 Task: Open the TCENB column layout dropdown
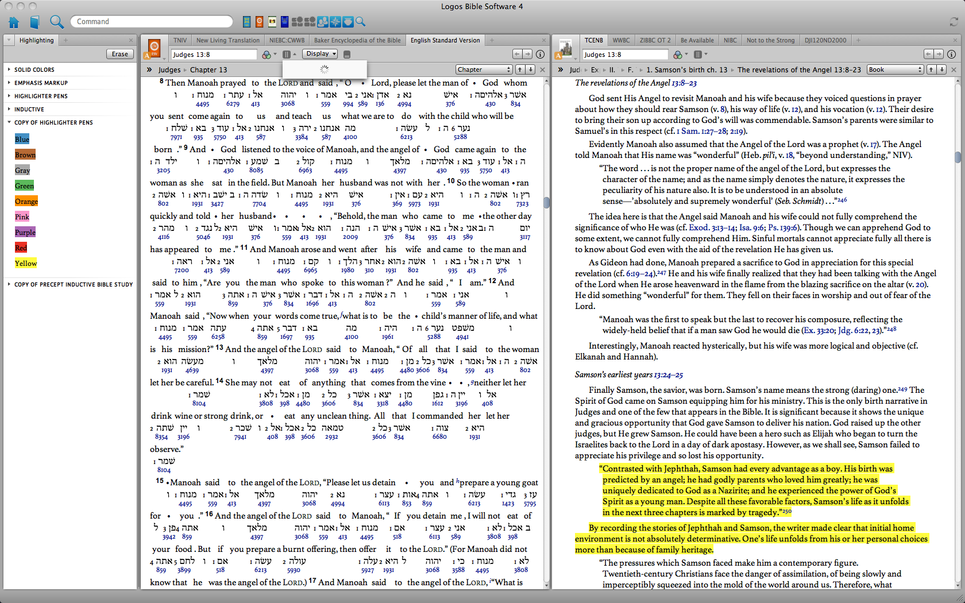coord(700,55)
